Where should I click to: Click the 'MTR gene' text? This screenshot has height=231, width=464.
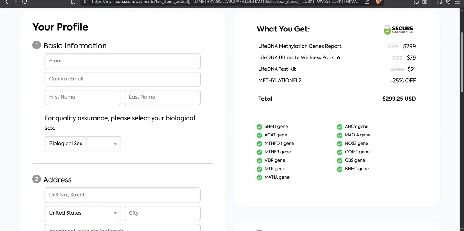[x=275, y=169]
